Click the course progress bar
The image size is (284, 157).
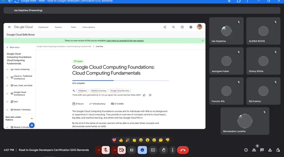click(x=120, y=80)
